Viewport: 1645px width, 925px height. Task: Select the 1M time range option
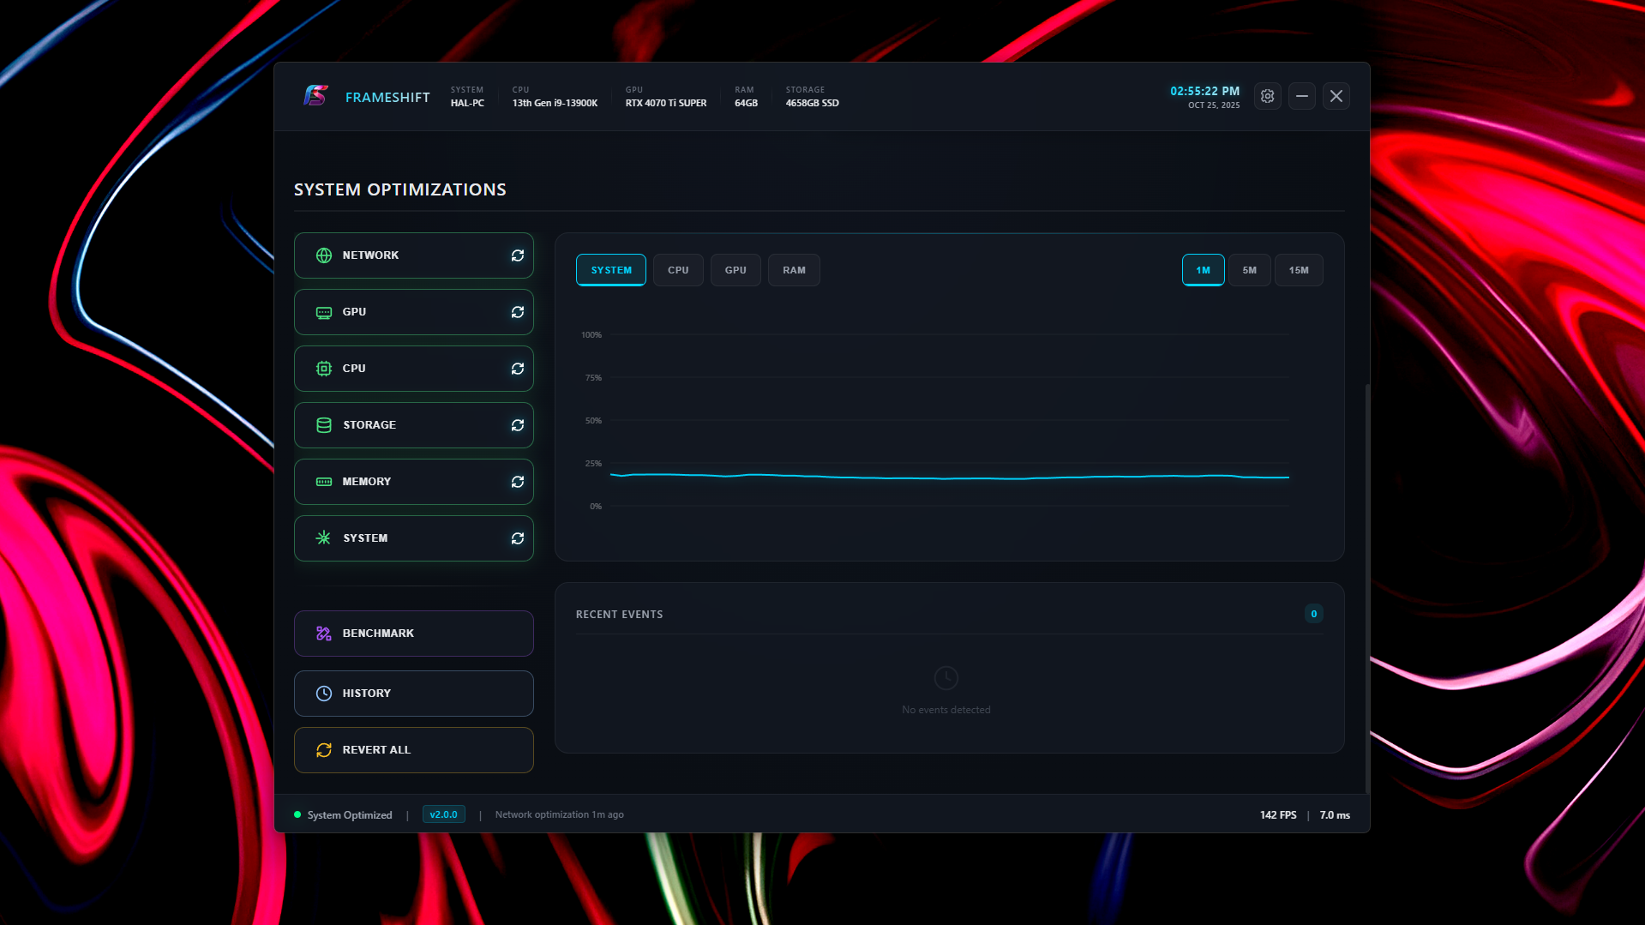pyautogui.click(x=1203, y=269)
